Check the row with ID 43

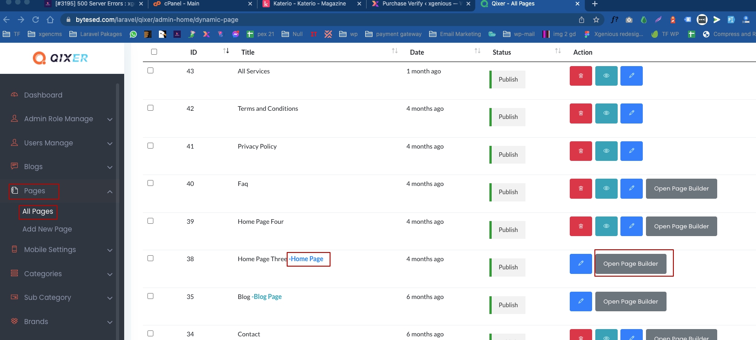pos(150,71)
